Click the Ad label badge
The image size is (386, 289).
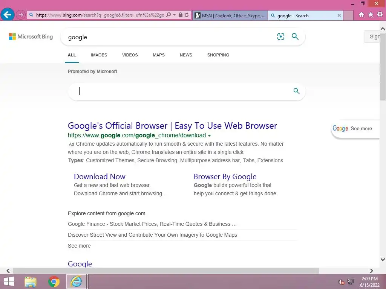71,144
